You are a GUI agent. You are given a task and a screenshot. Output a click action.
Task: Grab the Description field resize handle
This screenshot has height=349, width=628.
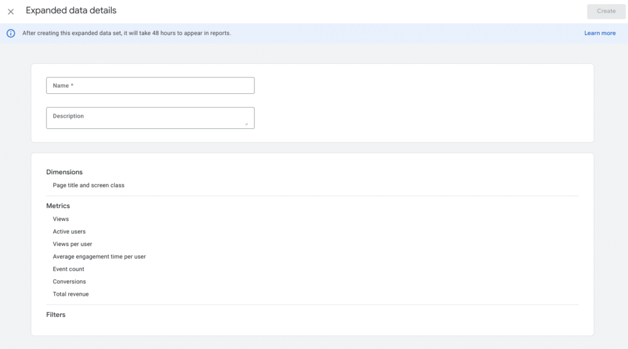tap(247, 124)
